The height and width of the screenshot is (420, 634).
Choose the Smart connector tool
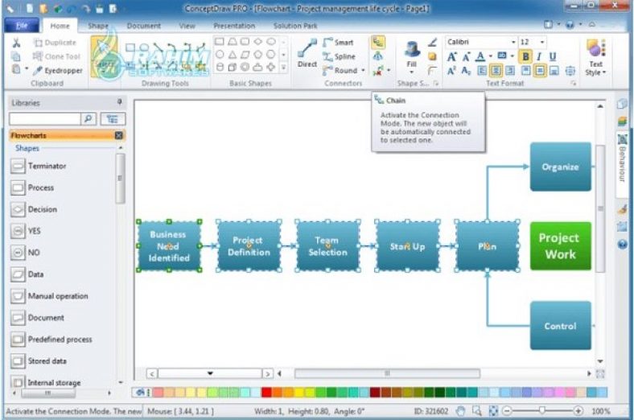339,43
